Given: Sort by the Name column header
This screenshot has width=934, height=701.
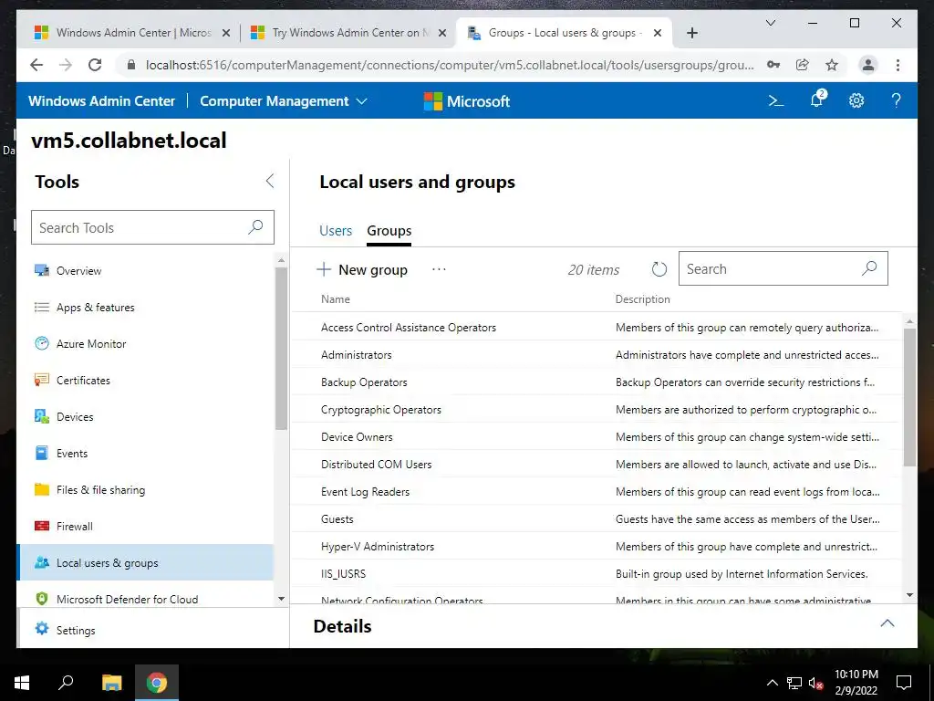Looking at the screenshot, I should [x=336, y=299].
